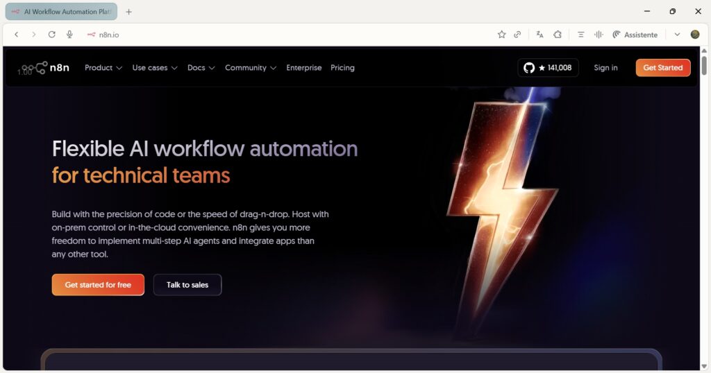
Task: Click the Get started for free button
Action: coord(98,285)
